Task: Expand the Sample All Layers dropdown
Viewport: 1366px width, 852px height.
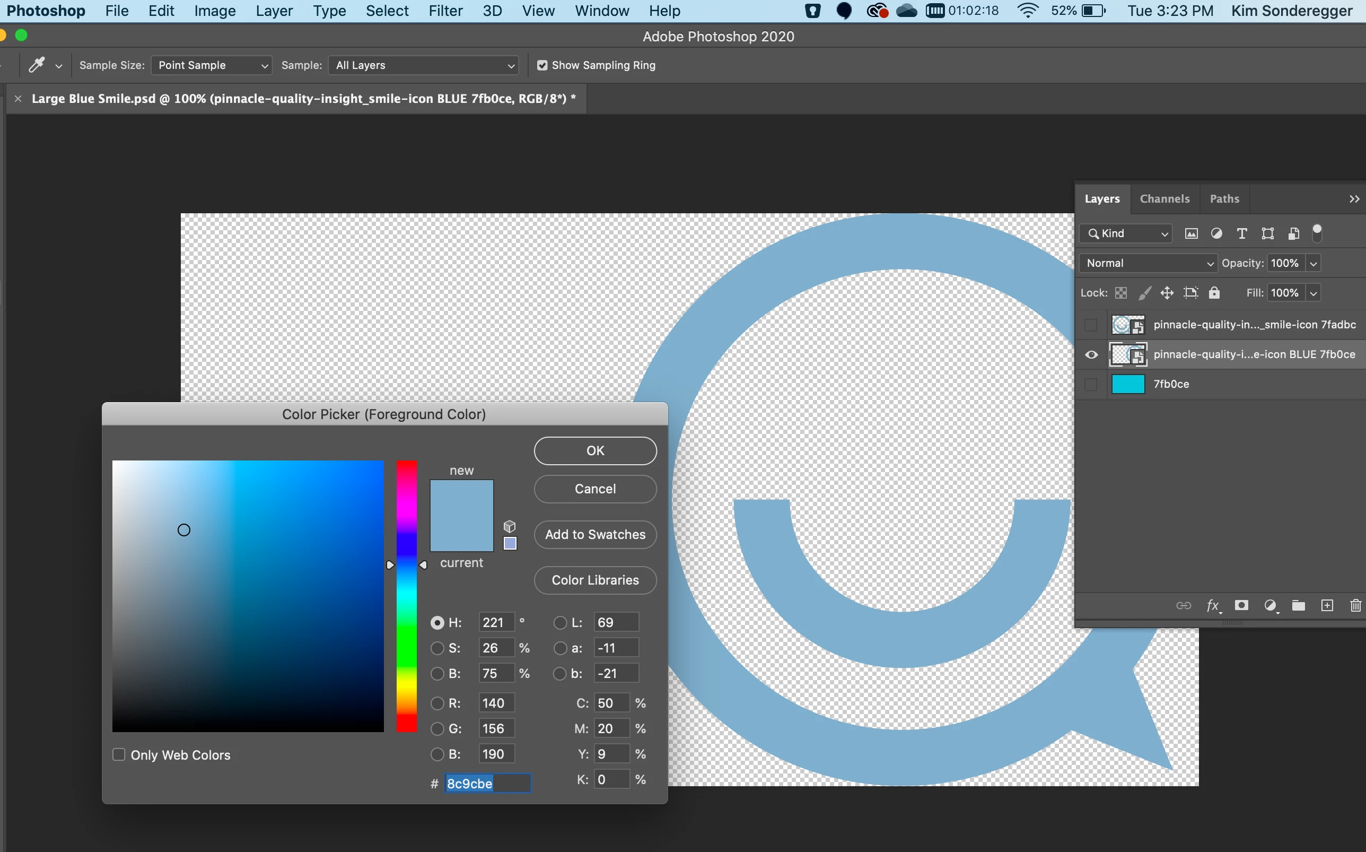Action: [x=423, y=65]
